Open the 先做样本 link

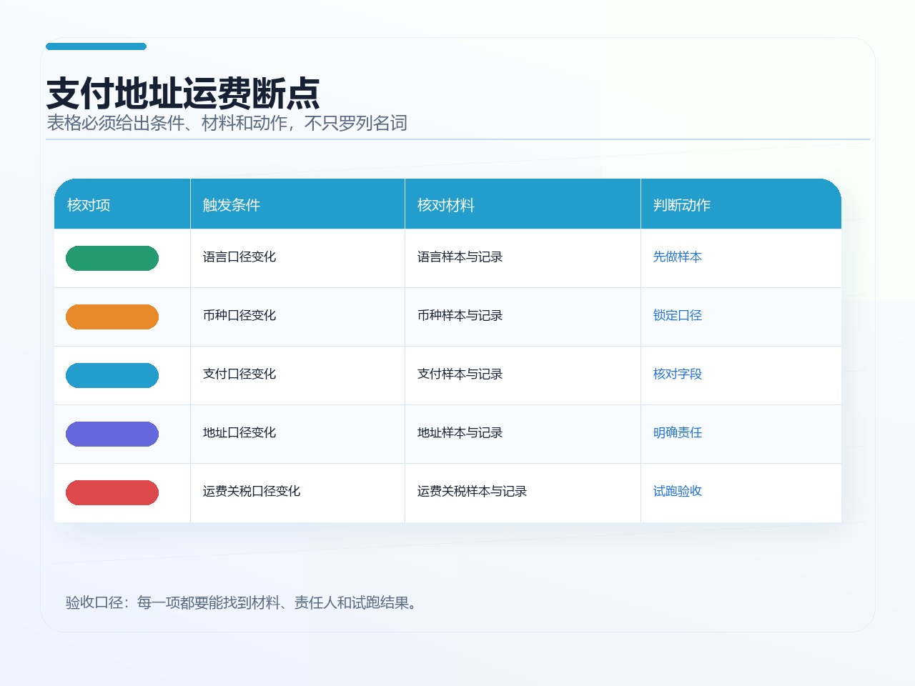click(678, 257)
